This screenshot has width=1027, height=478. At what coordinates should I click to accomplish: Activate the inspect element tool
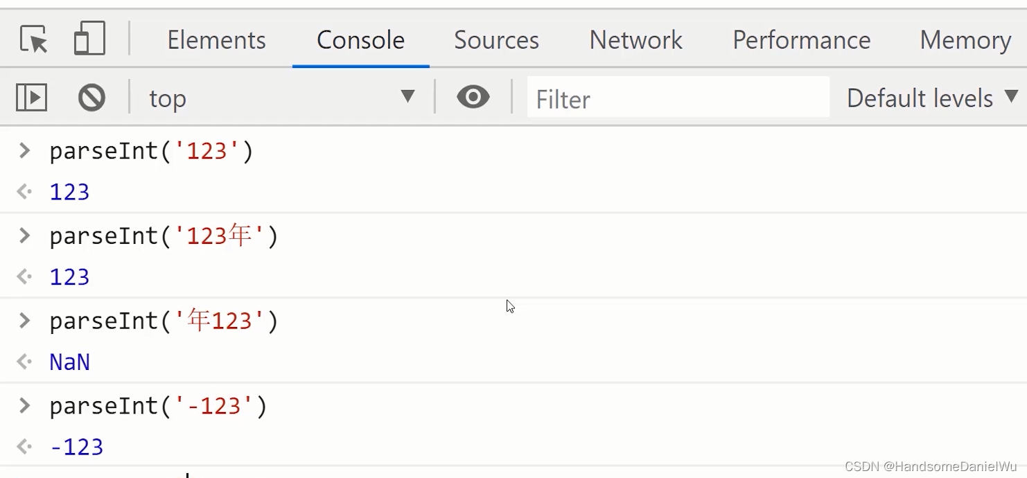31,39
